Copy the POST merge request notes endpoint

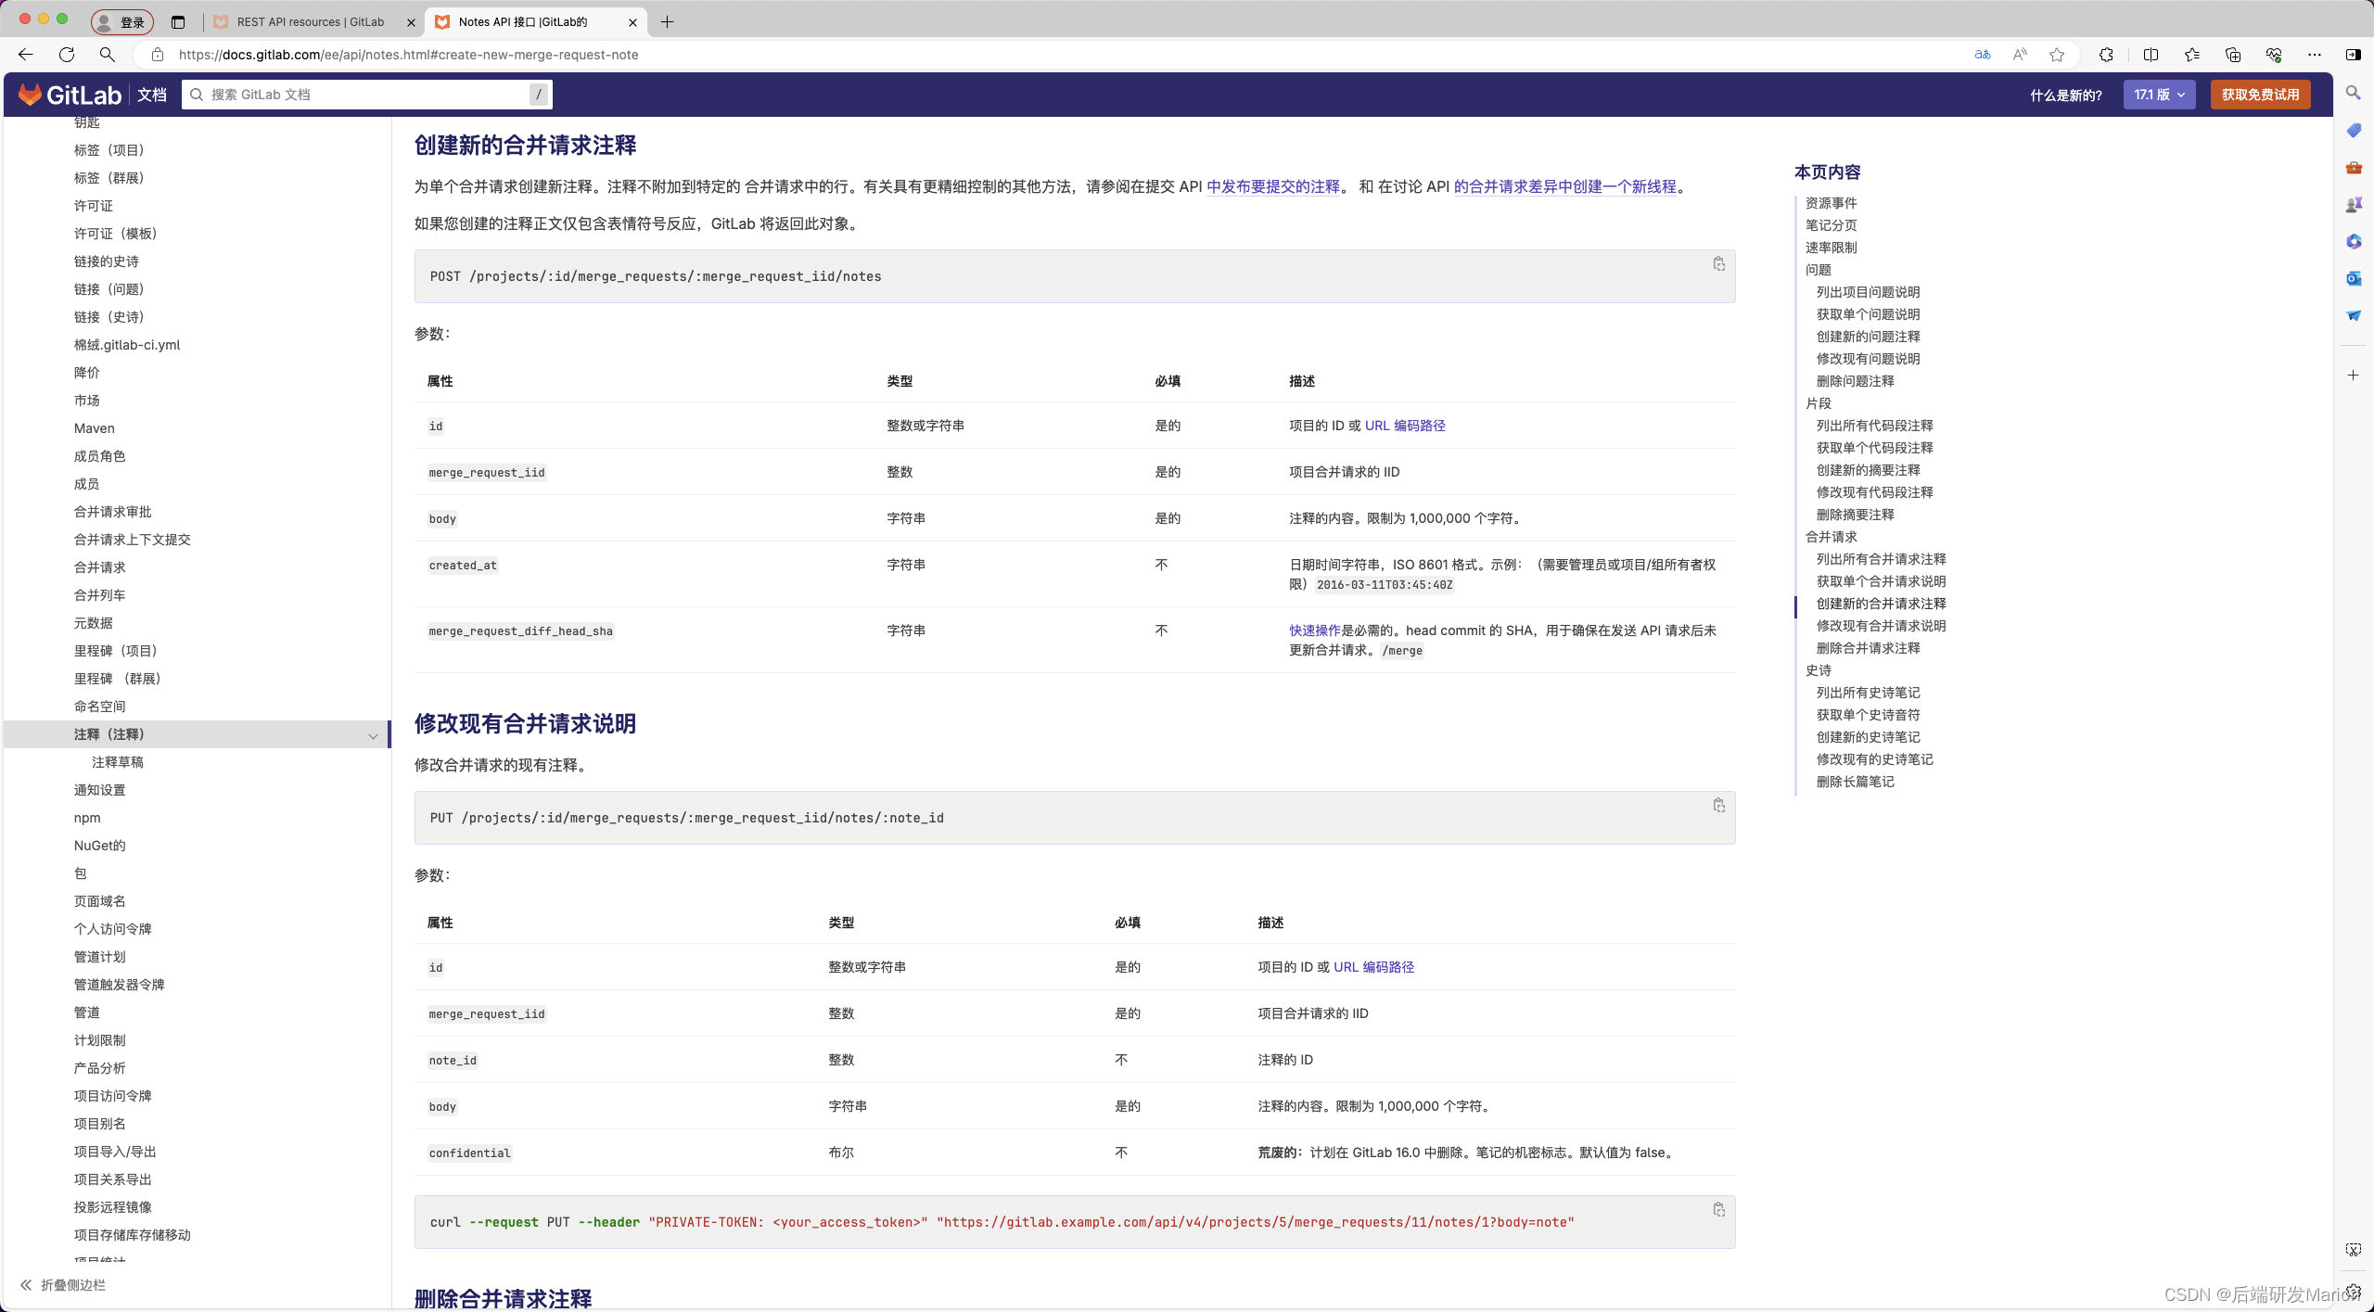click(1718, 264)
